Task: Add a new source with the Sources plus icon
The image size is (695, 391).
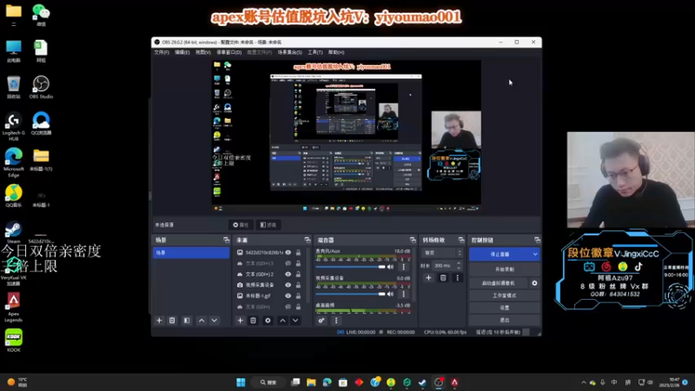Action: tap(241, 321)
